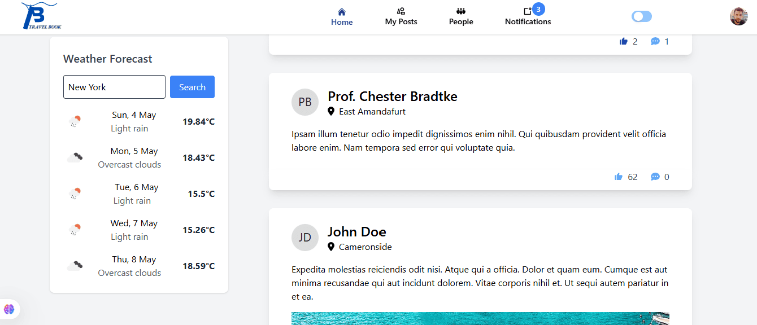Image resolution: width=757 pixels, height=325 pixels.
Task: Click the light rain icon for Sun, 4 May
Action: pos(75,121)
